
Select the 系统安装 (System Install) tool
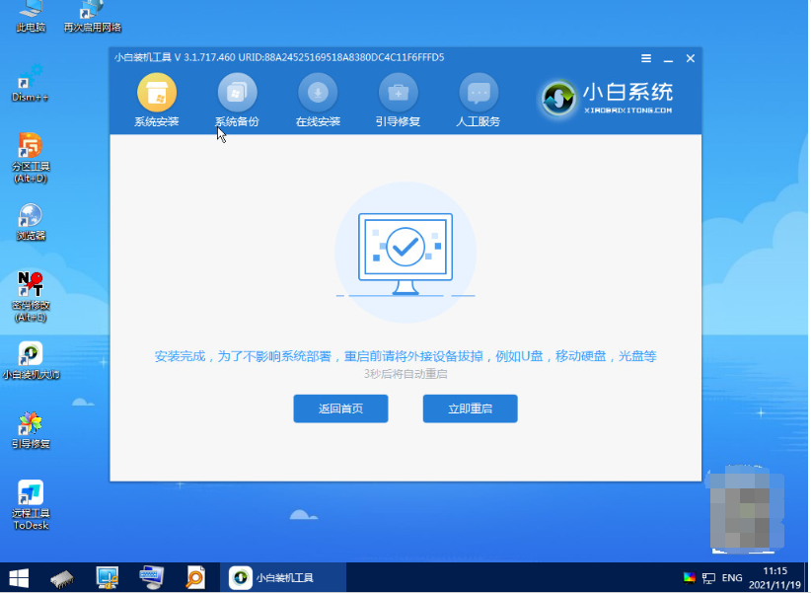157,98
